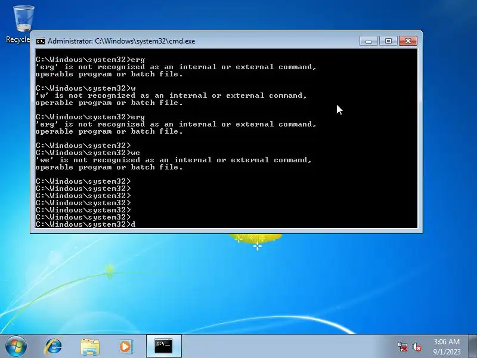
Task: Open Windows Explorer from the taskbar
Action: [90, 347]
